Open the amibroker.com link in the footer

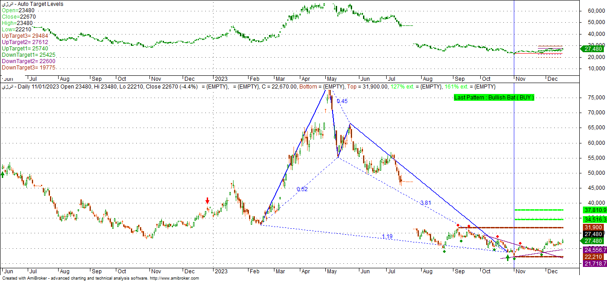click(174, 278)
